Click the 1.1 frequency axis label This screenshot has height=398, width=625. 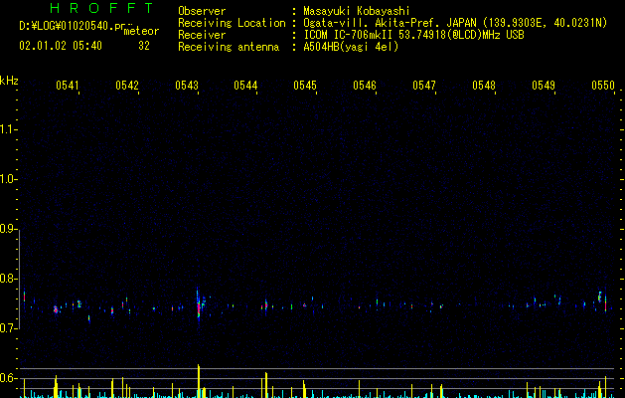pos(8,129)
